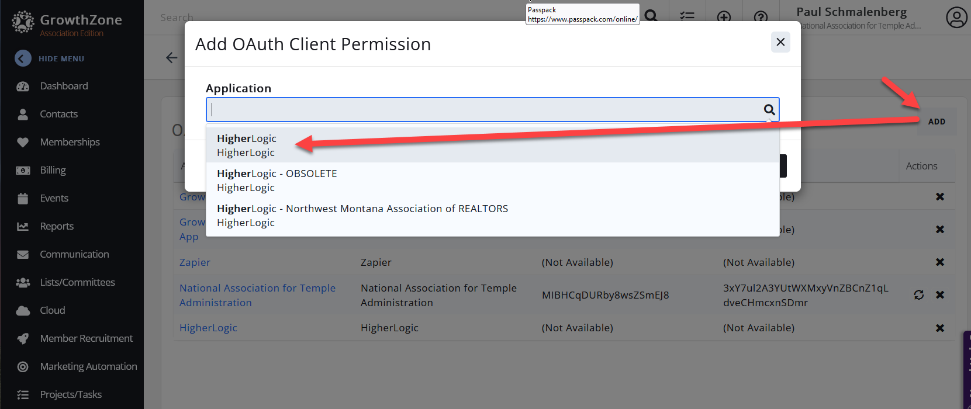
Task: Select first HigherLogic option in dropdown
Action: (x=247, y=145)
